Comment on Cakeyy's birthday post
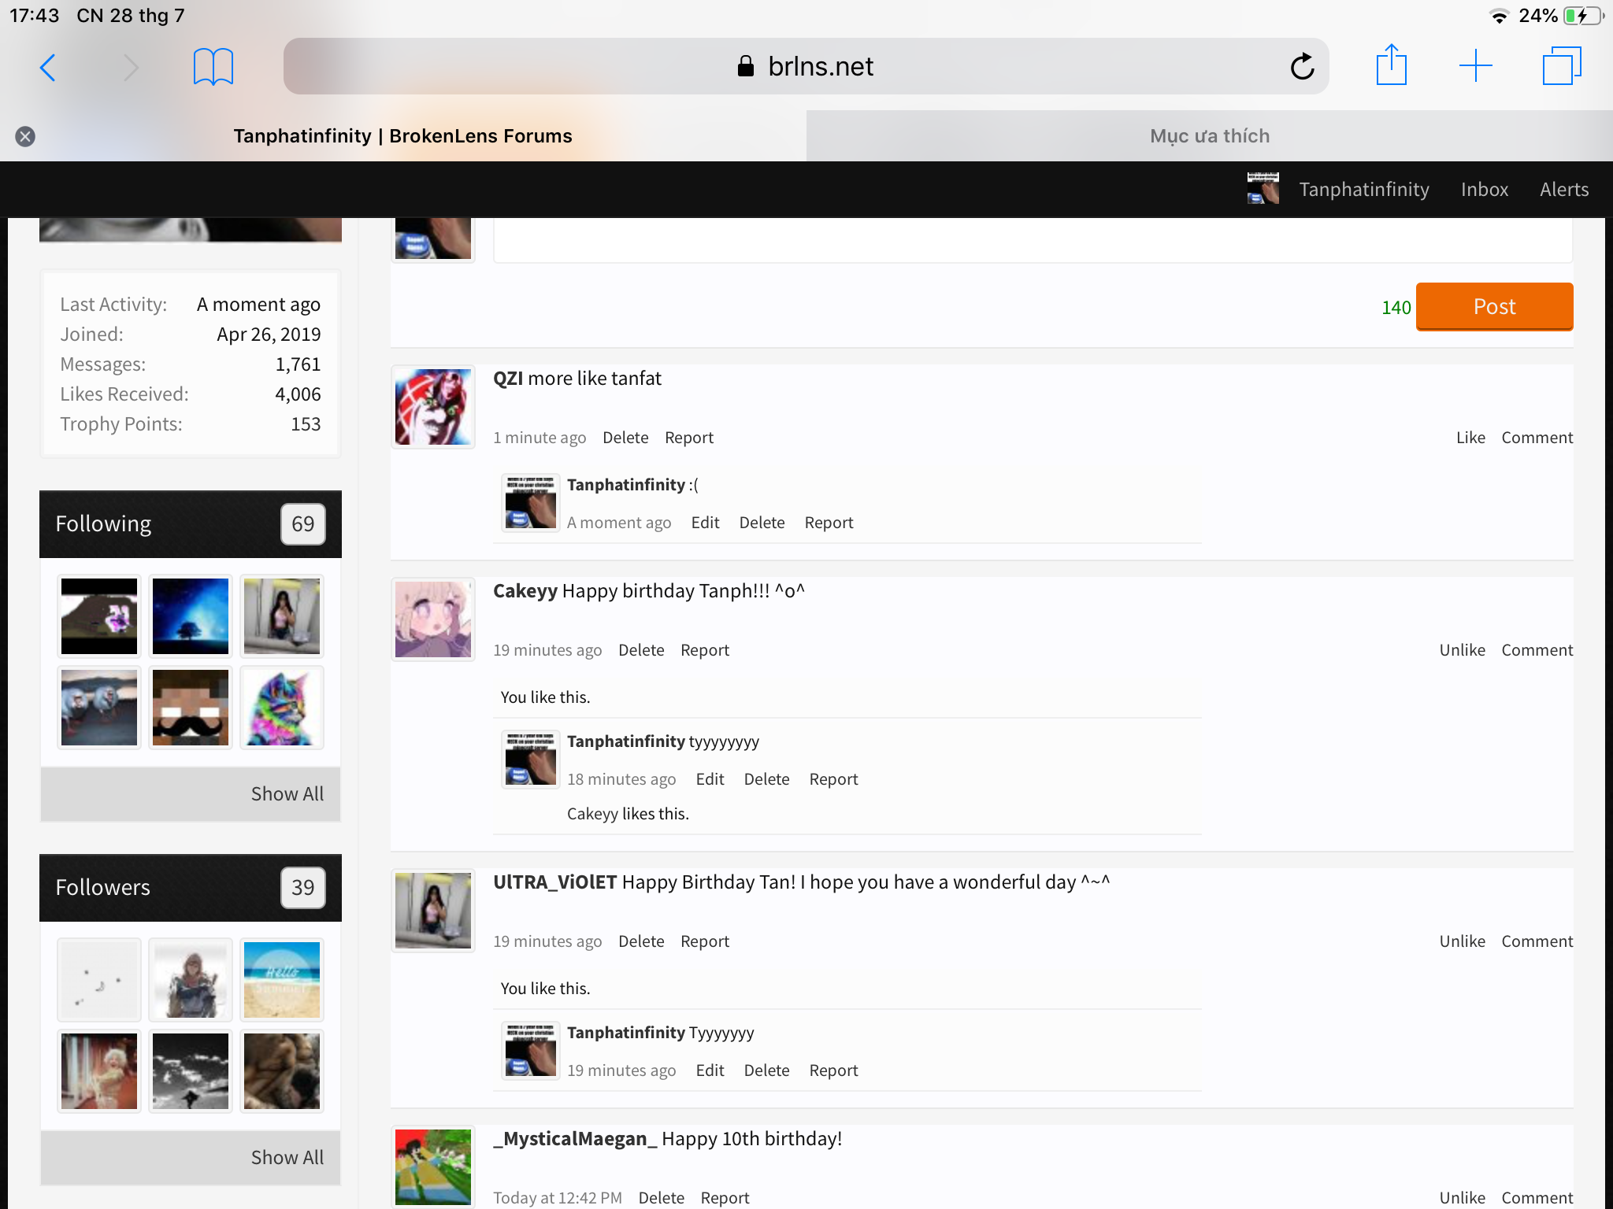The width and height of the screenshot is (1613, 1209). [1537, 650]
